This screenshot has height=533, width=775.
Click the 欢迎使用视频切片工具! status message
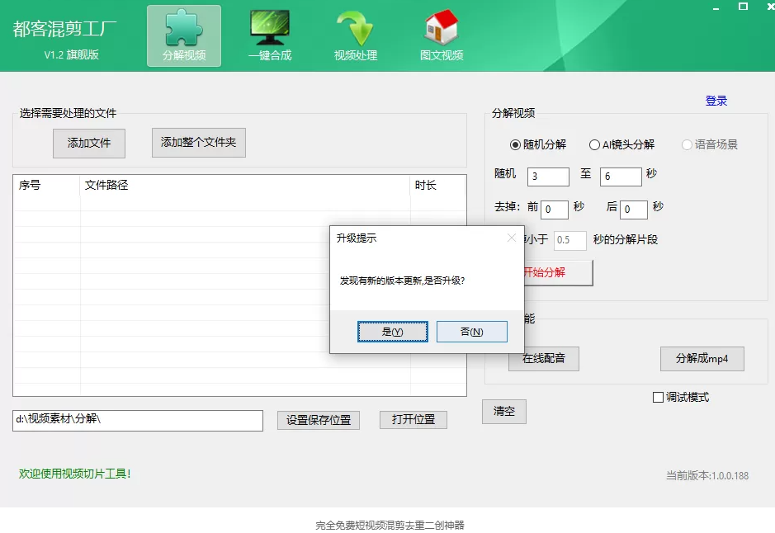[x=74, y=474]
